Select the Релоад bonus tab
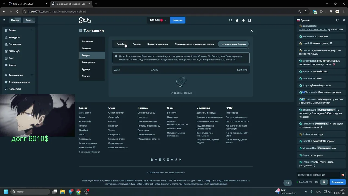348x196 pixels. pyautogui.click(x=137, y=44)
